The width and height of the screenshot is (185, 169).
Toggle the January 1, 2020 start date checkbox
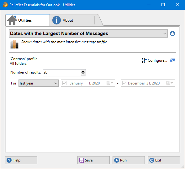click(x=64, y=83)
